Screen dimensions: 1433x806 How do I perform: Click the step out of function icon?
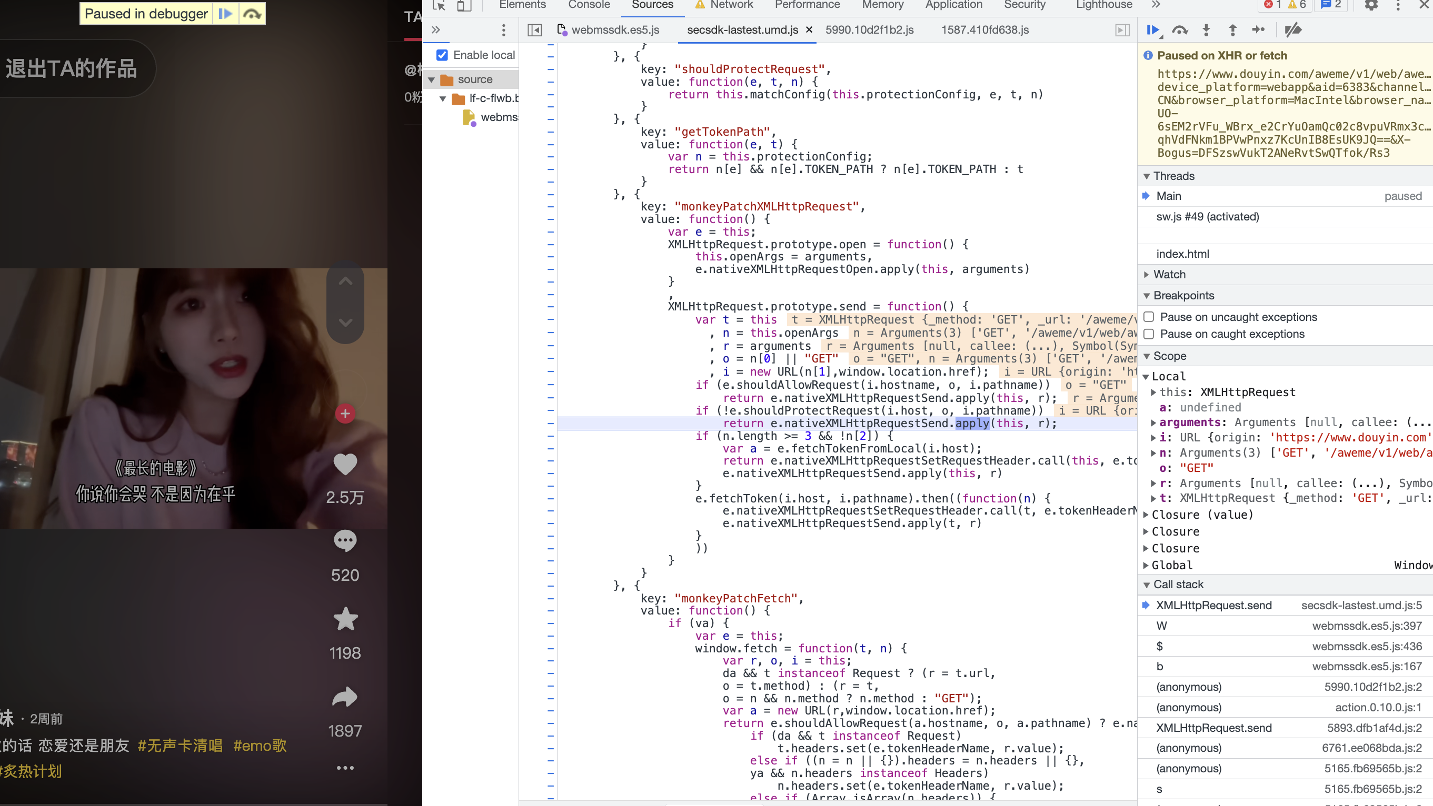click(x=1232, y=30)
